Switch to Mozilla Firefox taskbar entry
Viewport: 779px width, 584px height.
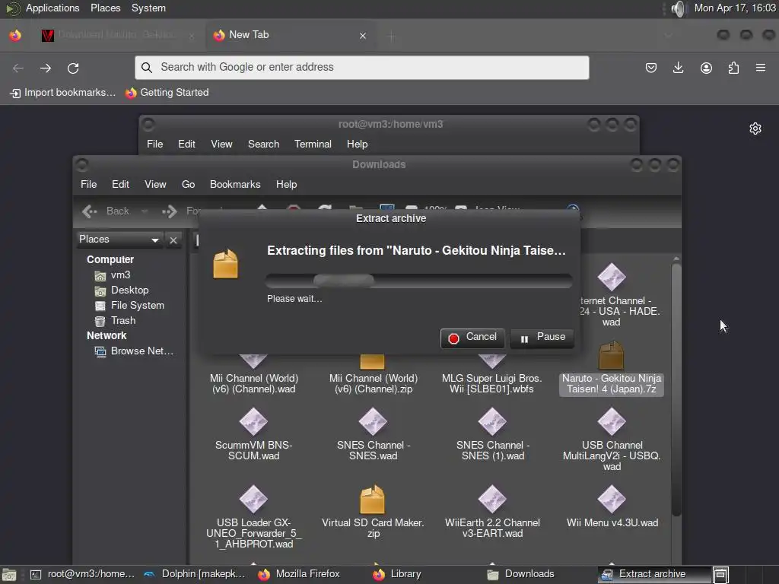(299, 575)
